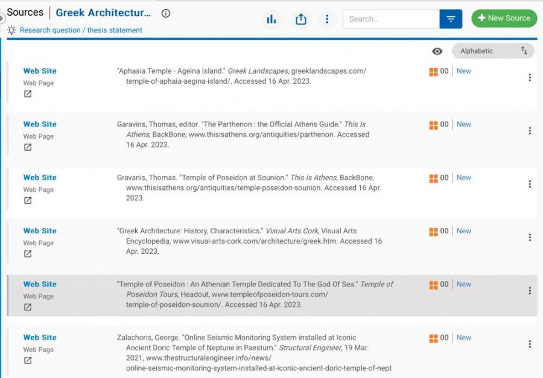Open the project three-dot menu in header
Image resolution: width=543 pixels, height=378 pixels.
pos(327,19)
